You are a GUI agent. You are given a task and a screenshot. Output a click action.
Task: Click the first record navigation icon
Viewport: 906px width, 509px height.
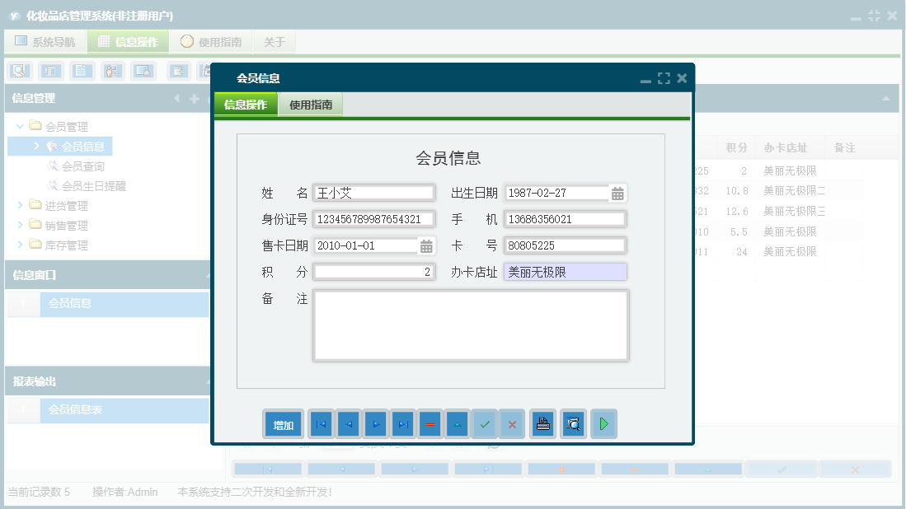coord(321,423)
